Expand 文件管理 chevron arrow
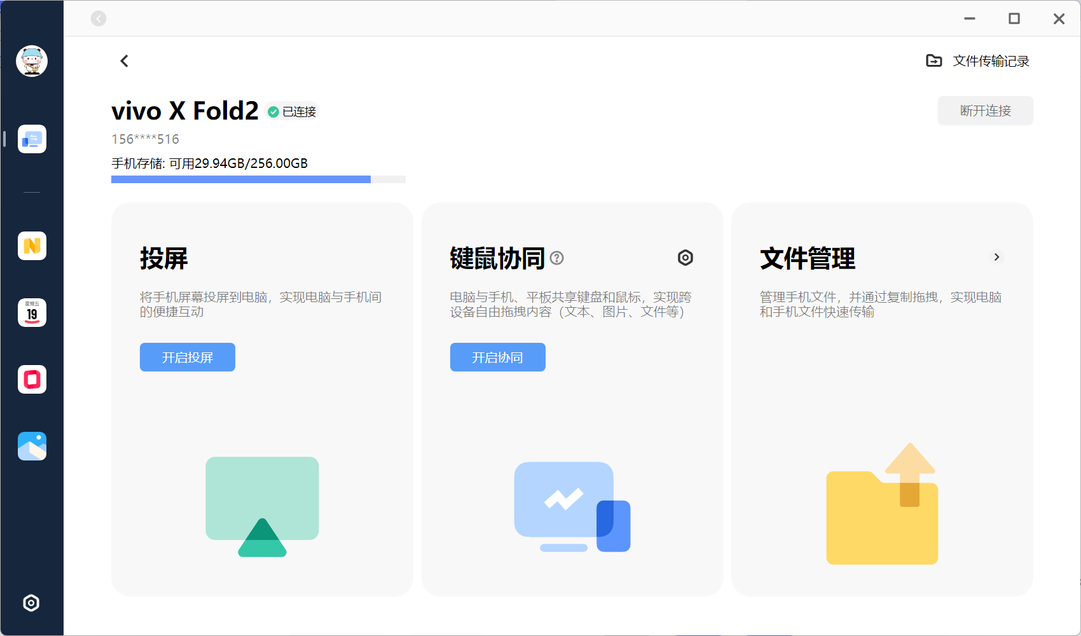The image size is (1081, 636). click(997, 257)
